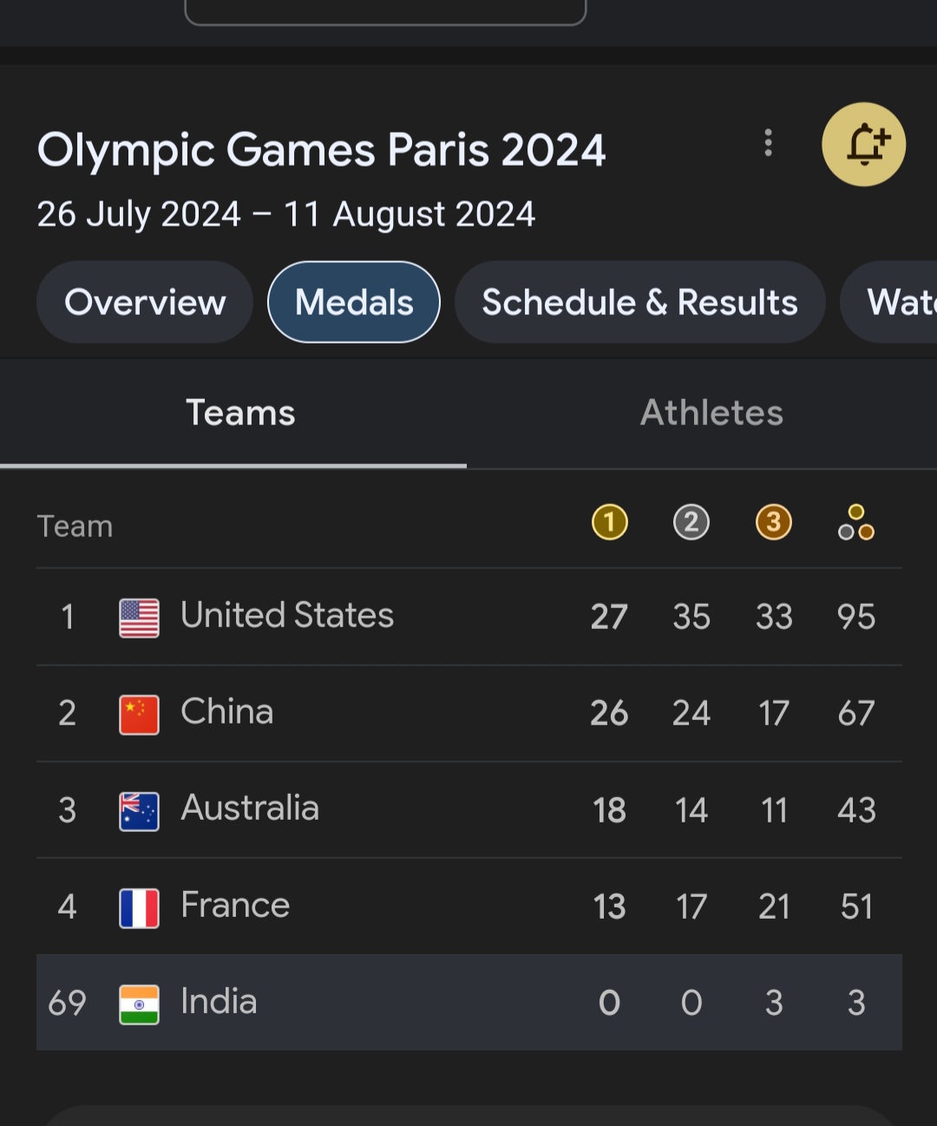This screenshot has height=1126, width=937.
Task: Click the bronze medal column icon
Action: pyautogui.click(x=774, y=522)
